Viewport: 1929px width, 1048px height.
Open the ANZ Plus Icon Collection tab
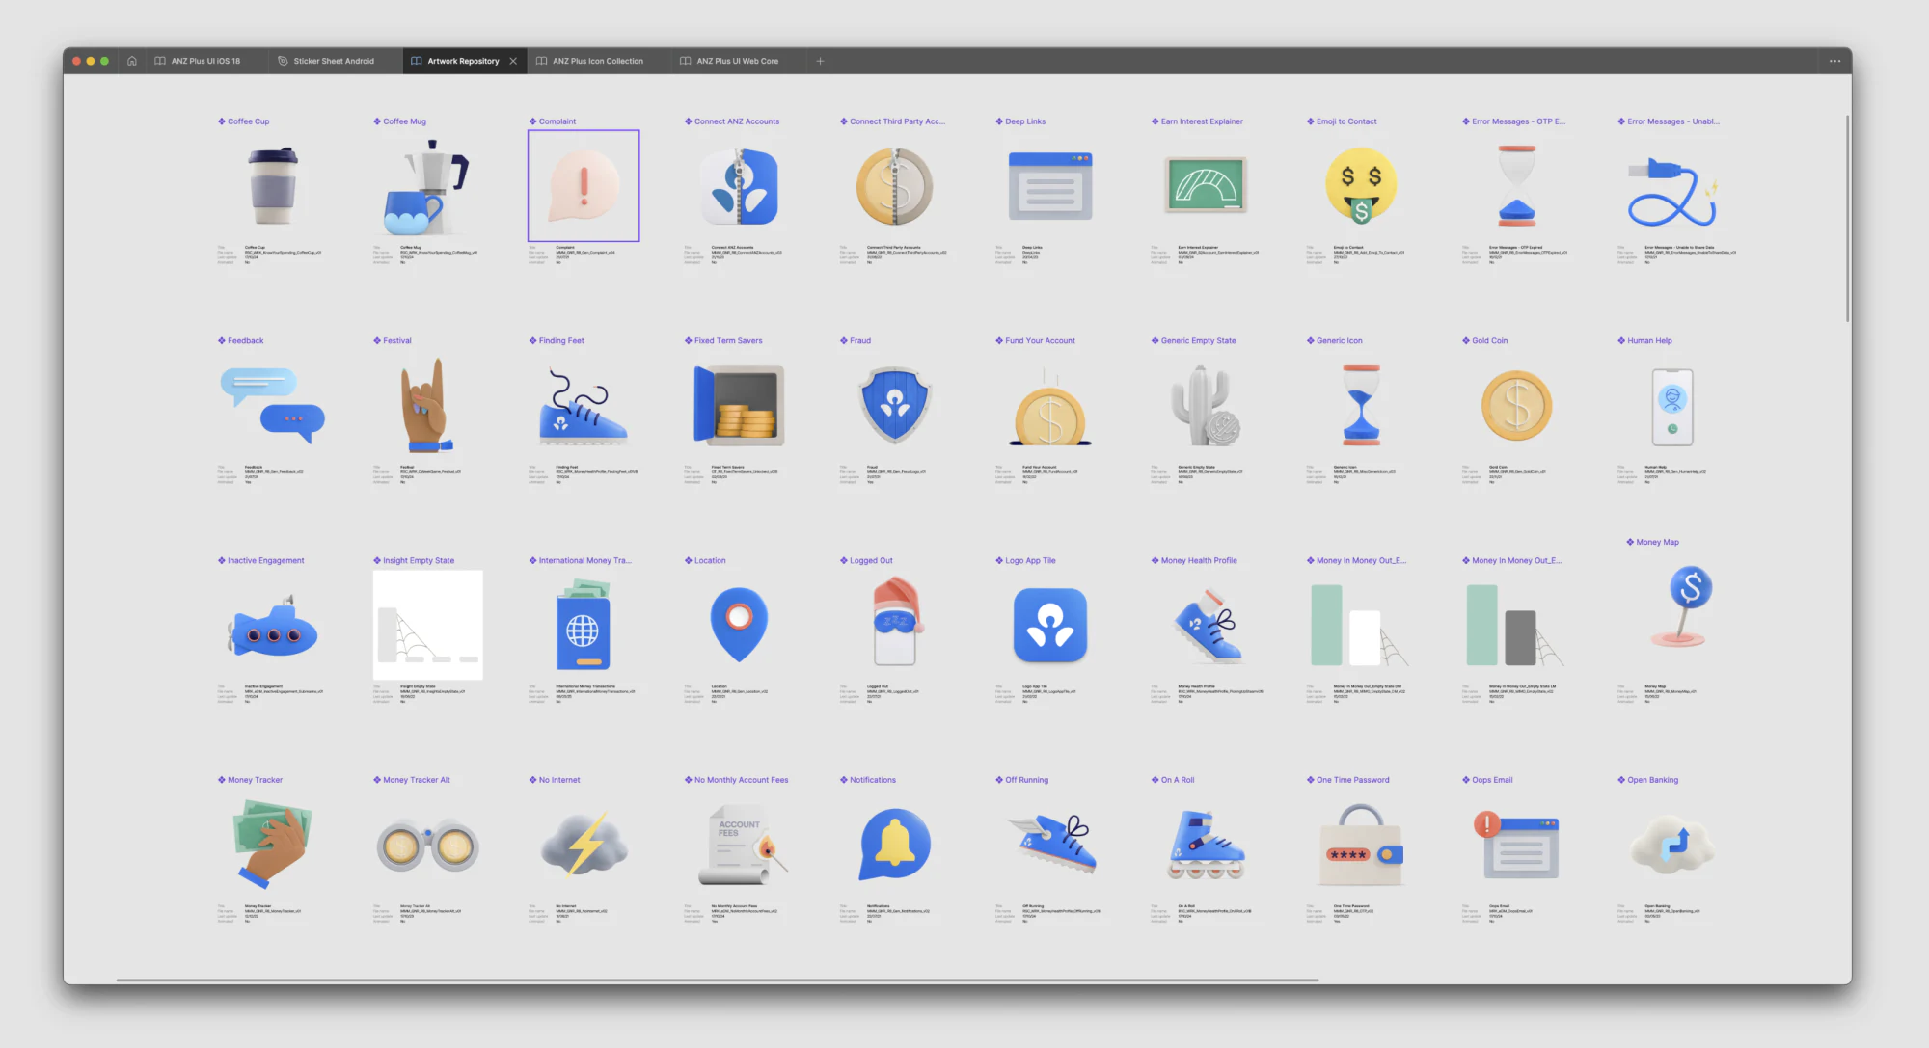[x=597, y=61]
